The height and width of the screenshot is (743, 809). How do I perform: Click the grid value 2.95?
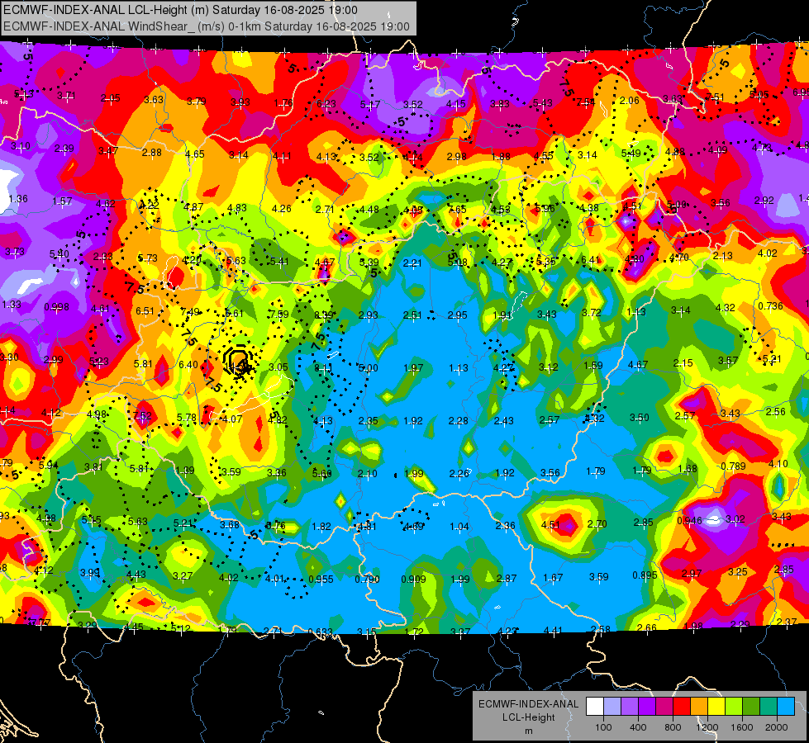458,315
